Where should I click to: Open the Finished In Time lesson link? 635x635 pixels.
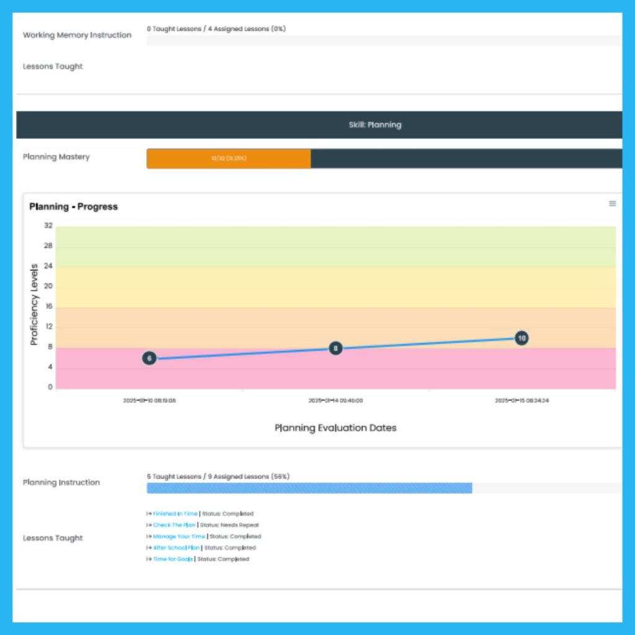click(175, 514)
